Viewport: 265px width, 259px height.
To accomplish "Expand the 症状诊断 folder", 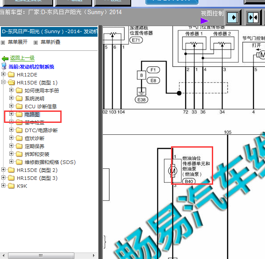I will [11, 137].
